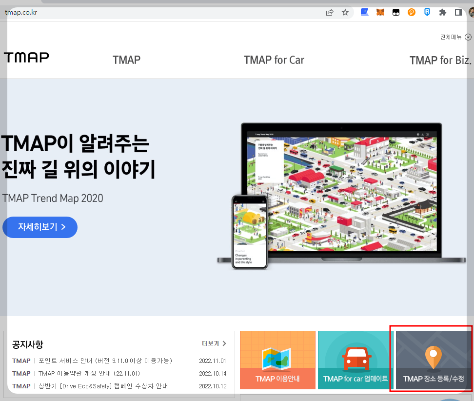The image size is (474, 401).
Task: Open the TMAP navigation menu item
Action: [x=126, y=60]
